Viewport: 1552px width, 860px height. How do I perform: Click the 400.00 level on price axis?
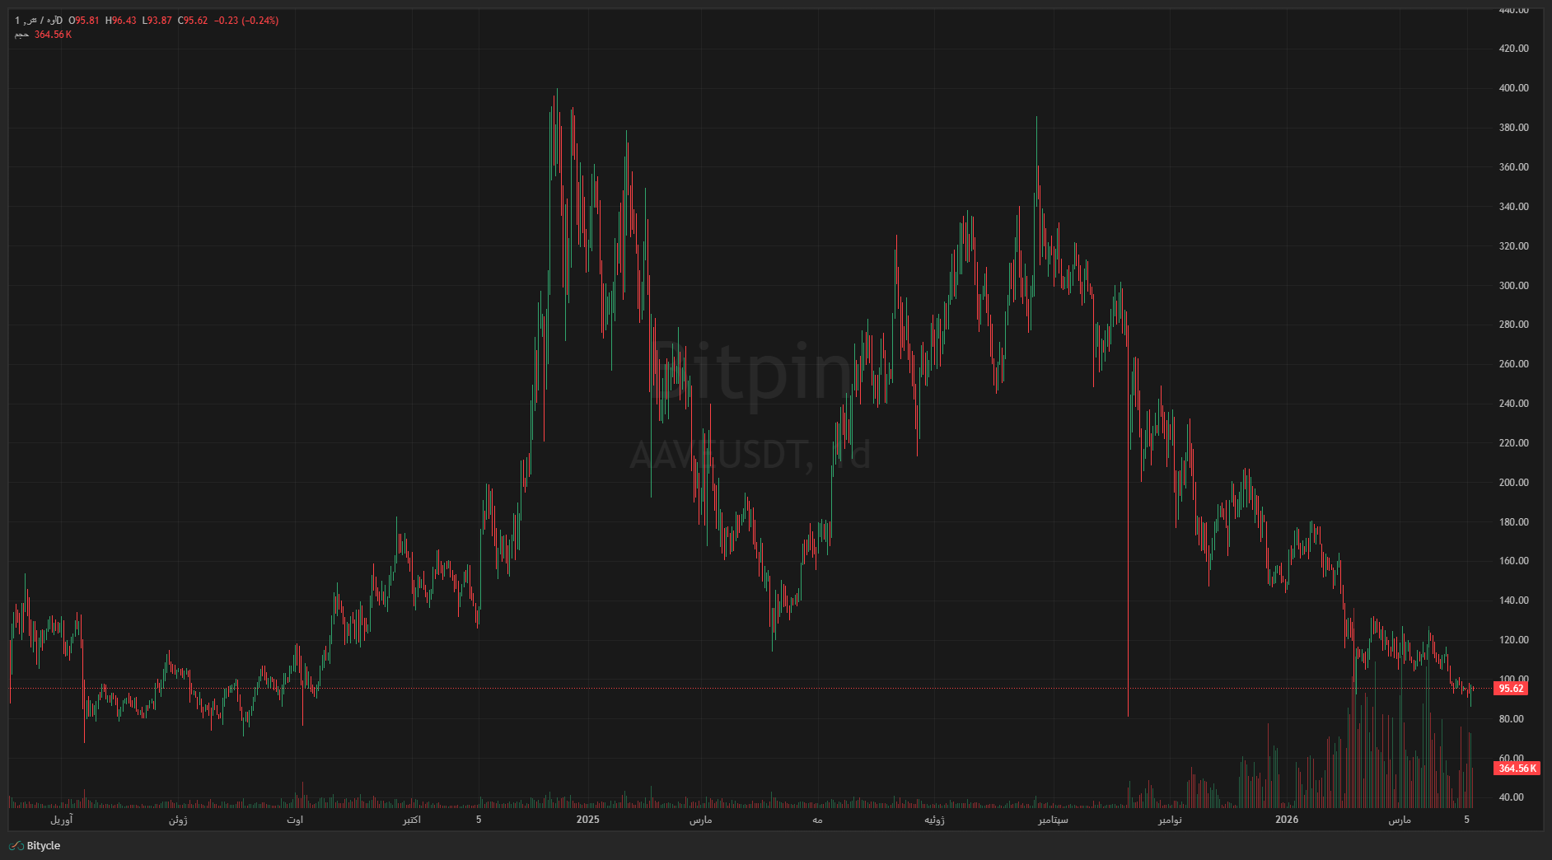(x=1513, y=88)
